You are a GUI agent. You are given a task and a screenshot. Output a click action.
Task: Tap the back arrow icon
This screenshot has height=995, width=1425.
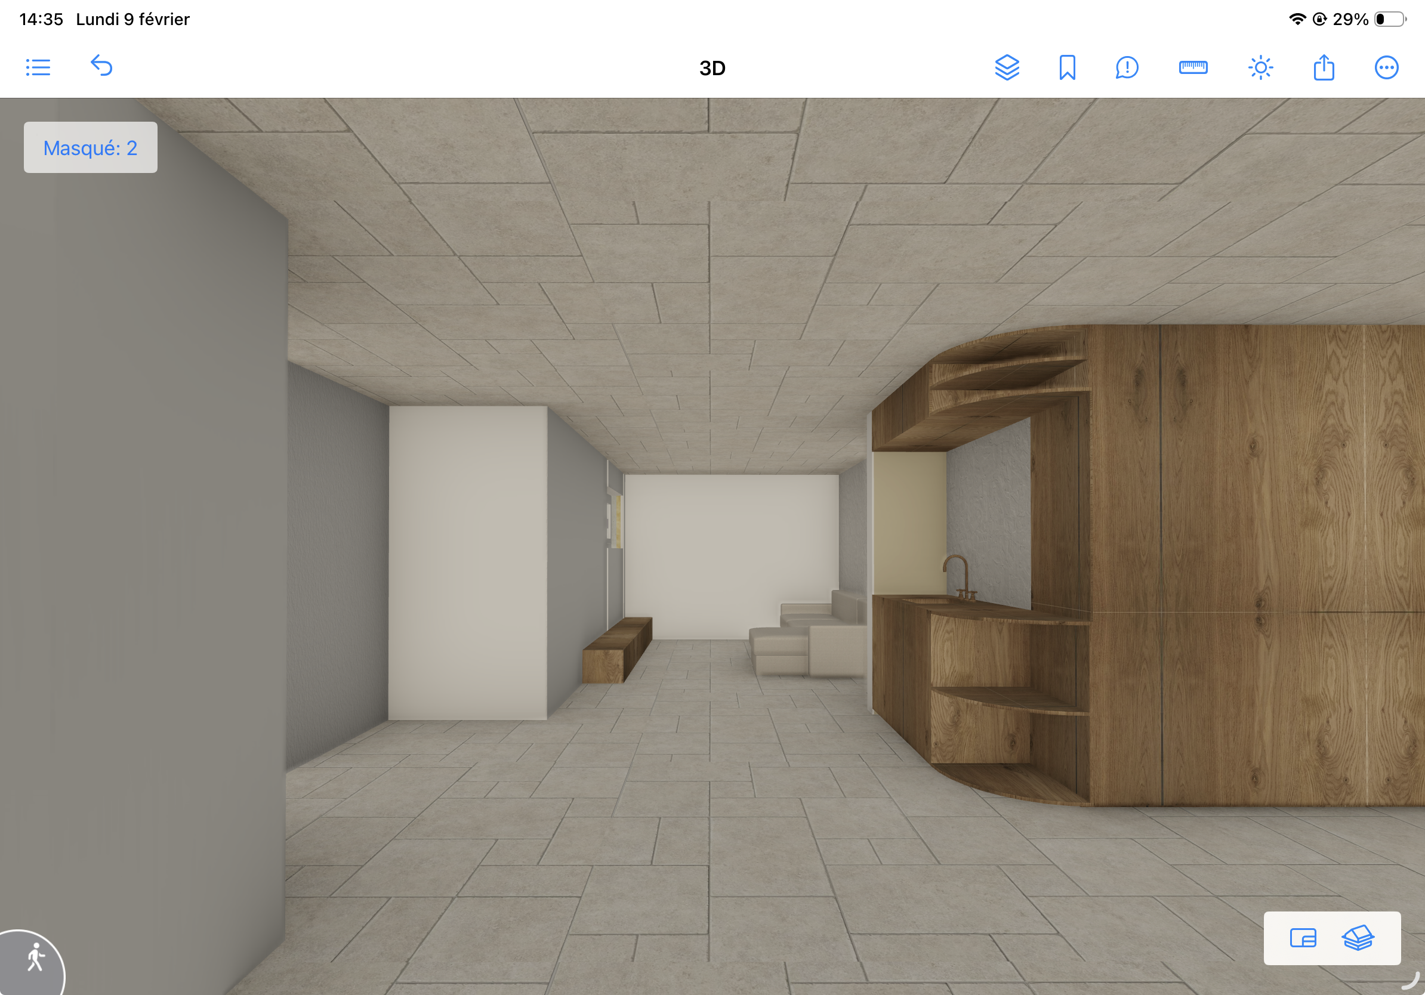click(x=101, y=66)
